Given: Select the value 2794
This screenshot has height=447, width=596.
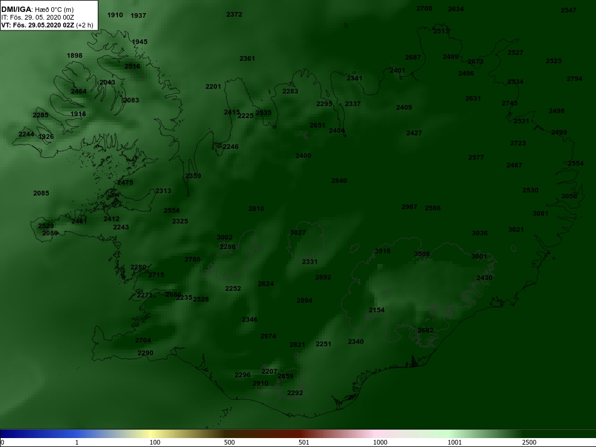Looking at the screenshot, I should click(x=575, y=79).
